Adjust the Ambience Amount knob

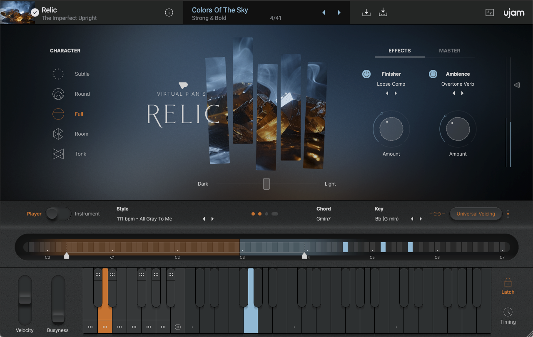point(458,129)
